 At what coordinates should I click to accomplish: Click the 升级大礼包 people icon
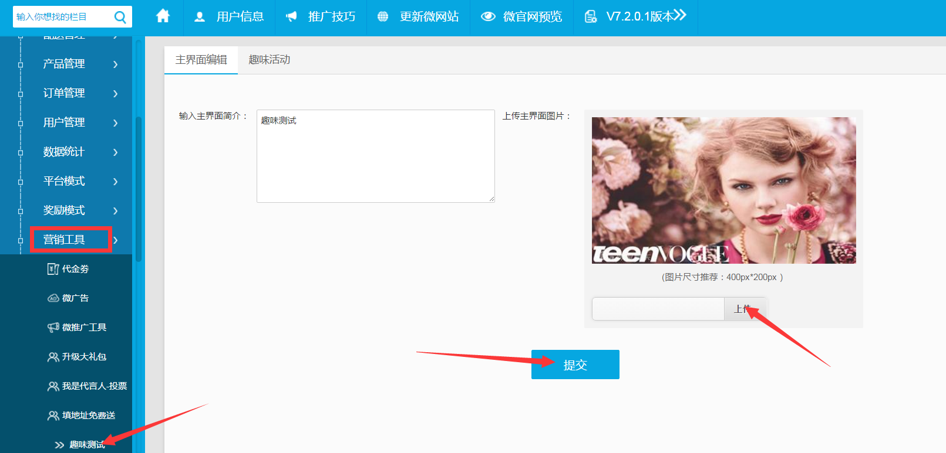click(53, 357)
